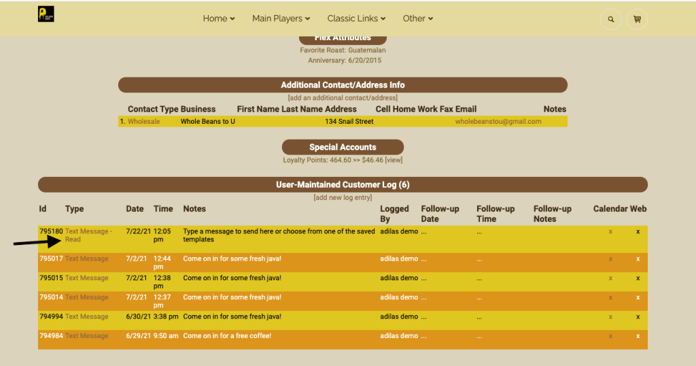Click add new log entry link

coord(343,197)
